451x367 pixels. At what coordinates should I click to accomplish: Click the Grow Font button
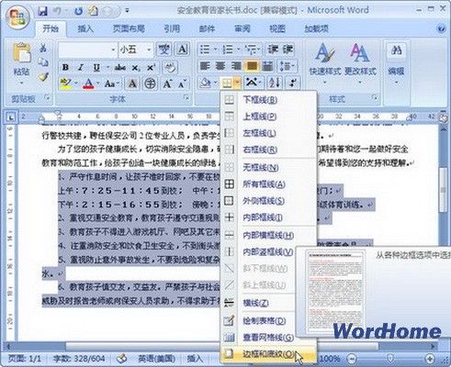pyautogui.click(x=167, y=83)
